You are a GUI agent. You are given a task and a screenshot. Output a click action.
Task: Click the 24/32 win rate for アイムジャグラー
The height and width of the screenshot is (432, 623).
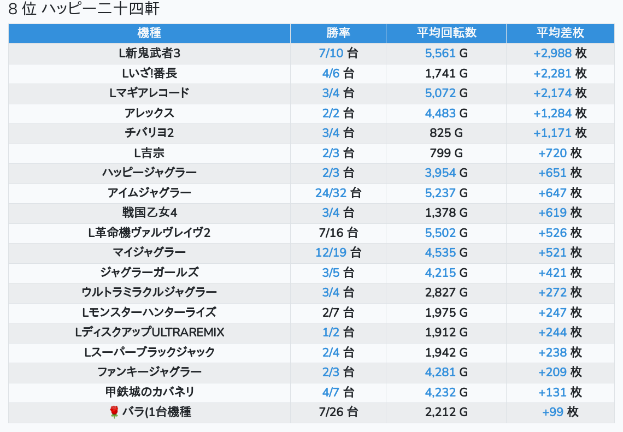(x=331, y=193)
